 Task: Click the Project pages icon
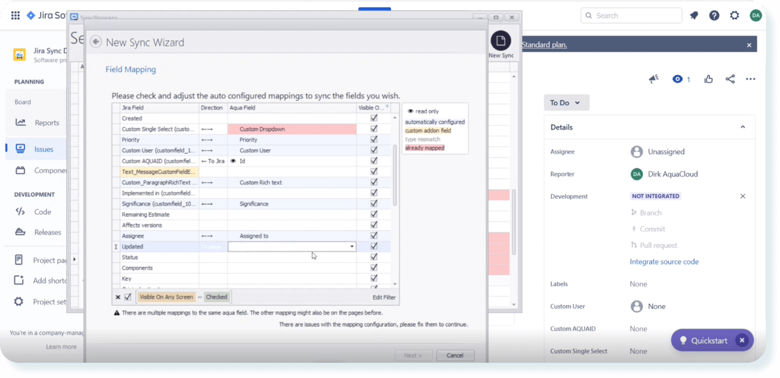click(x=19, y=260)
